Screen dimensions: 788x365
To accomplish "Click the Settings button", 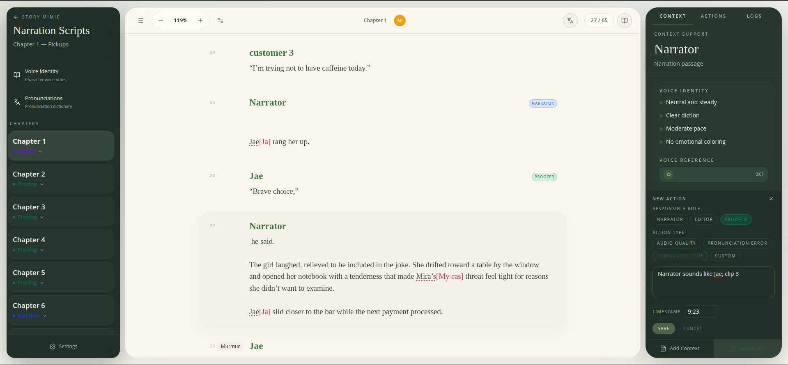I will (x=63, y=347).
